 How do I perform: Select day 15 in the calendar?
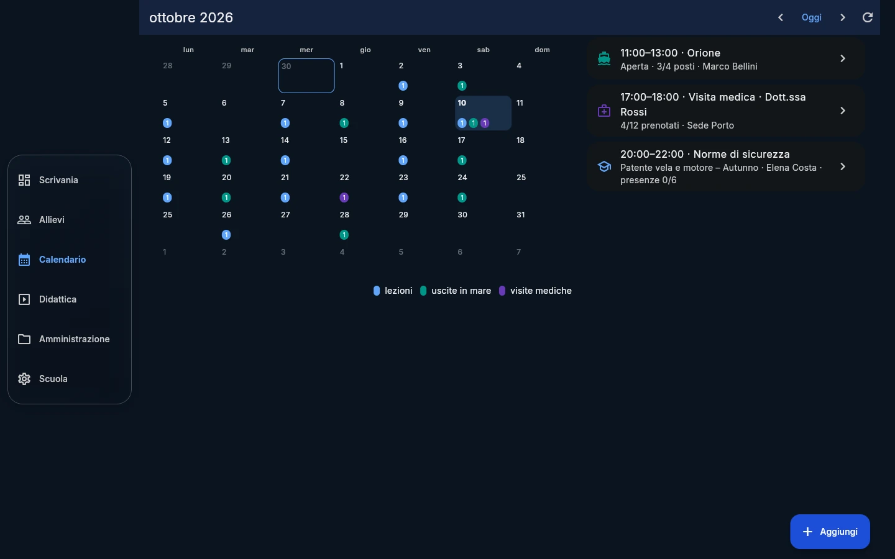point(365,150)
